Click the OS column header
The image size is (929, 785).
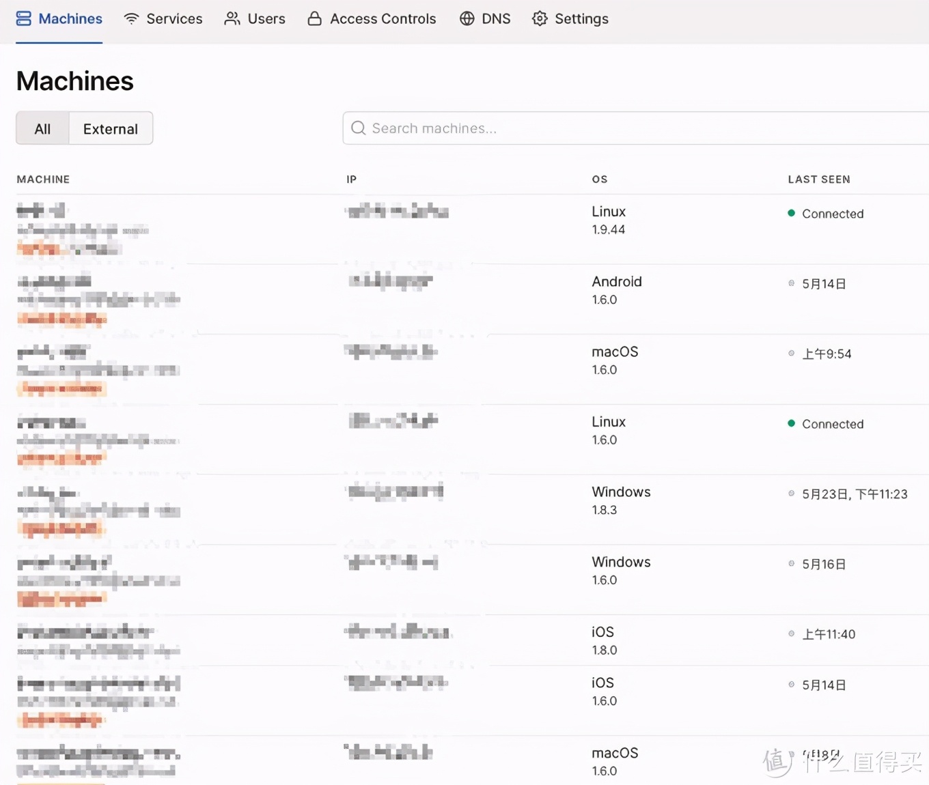point(600,180)
